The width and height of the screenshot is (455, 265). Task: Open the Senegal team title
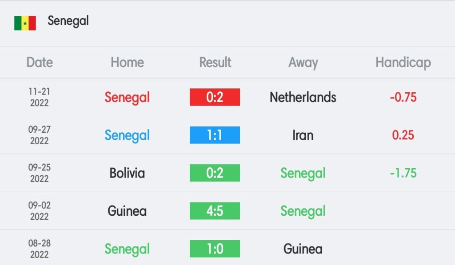pos(68,21)
